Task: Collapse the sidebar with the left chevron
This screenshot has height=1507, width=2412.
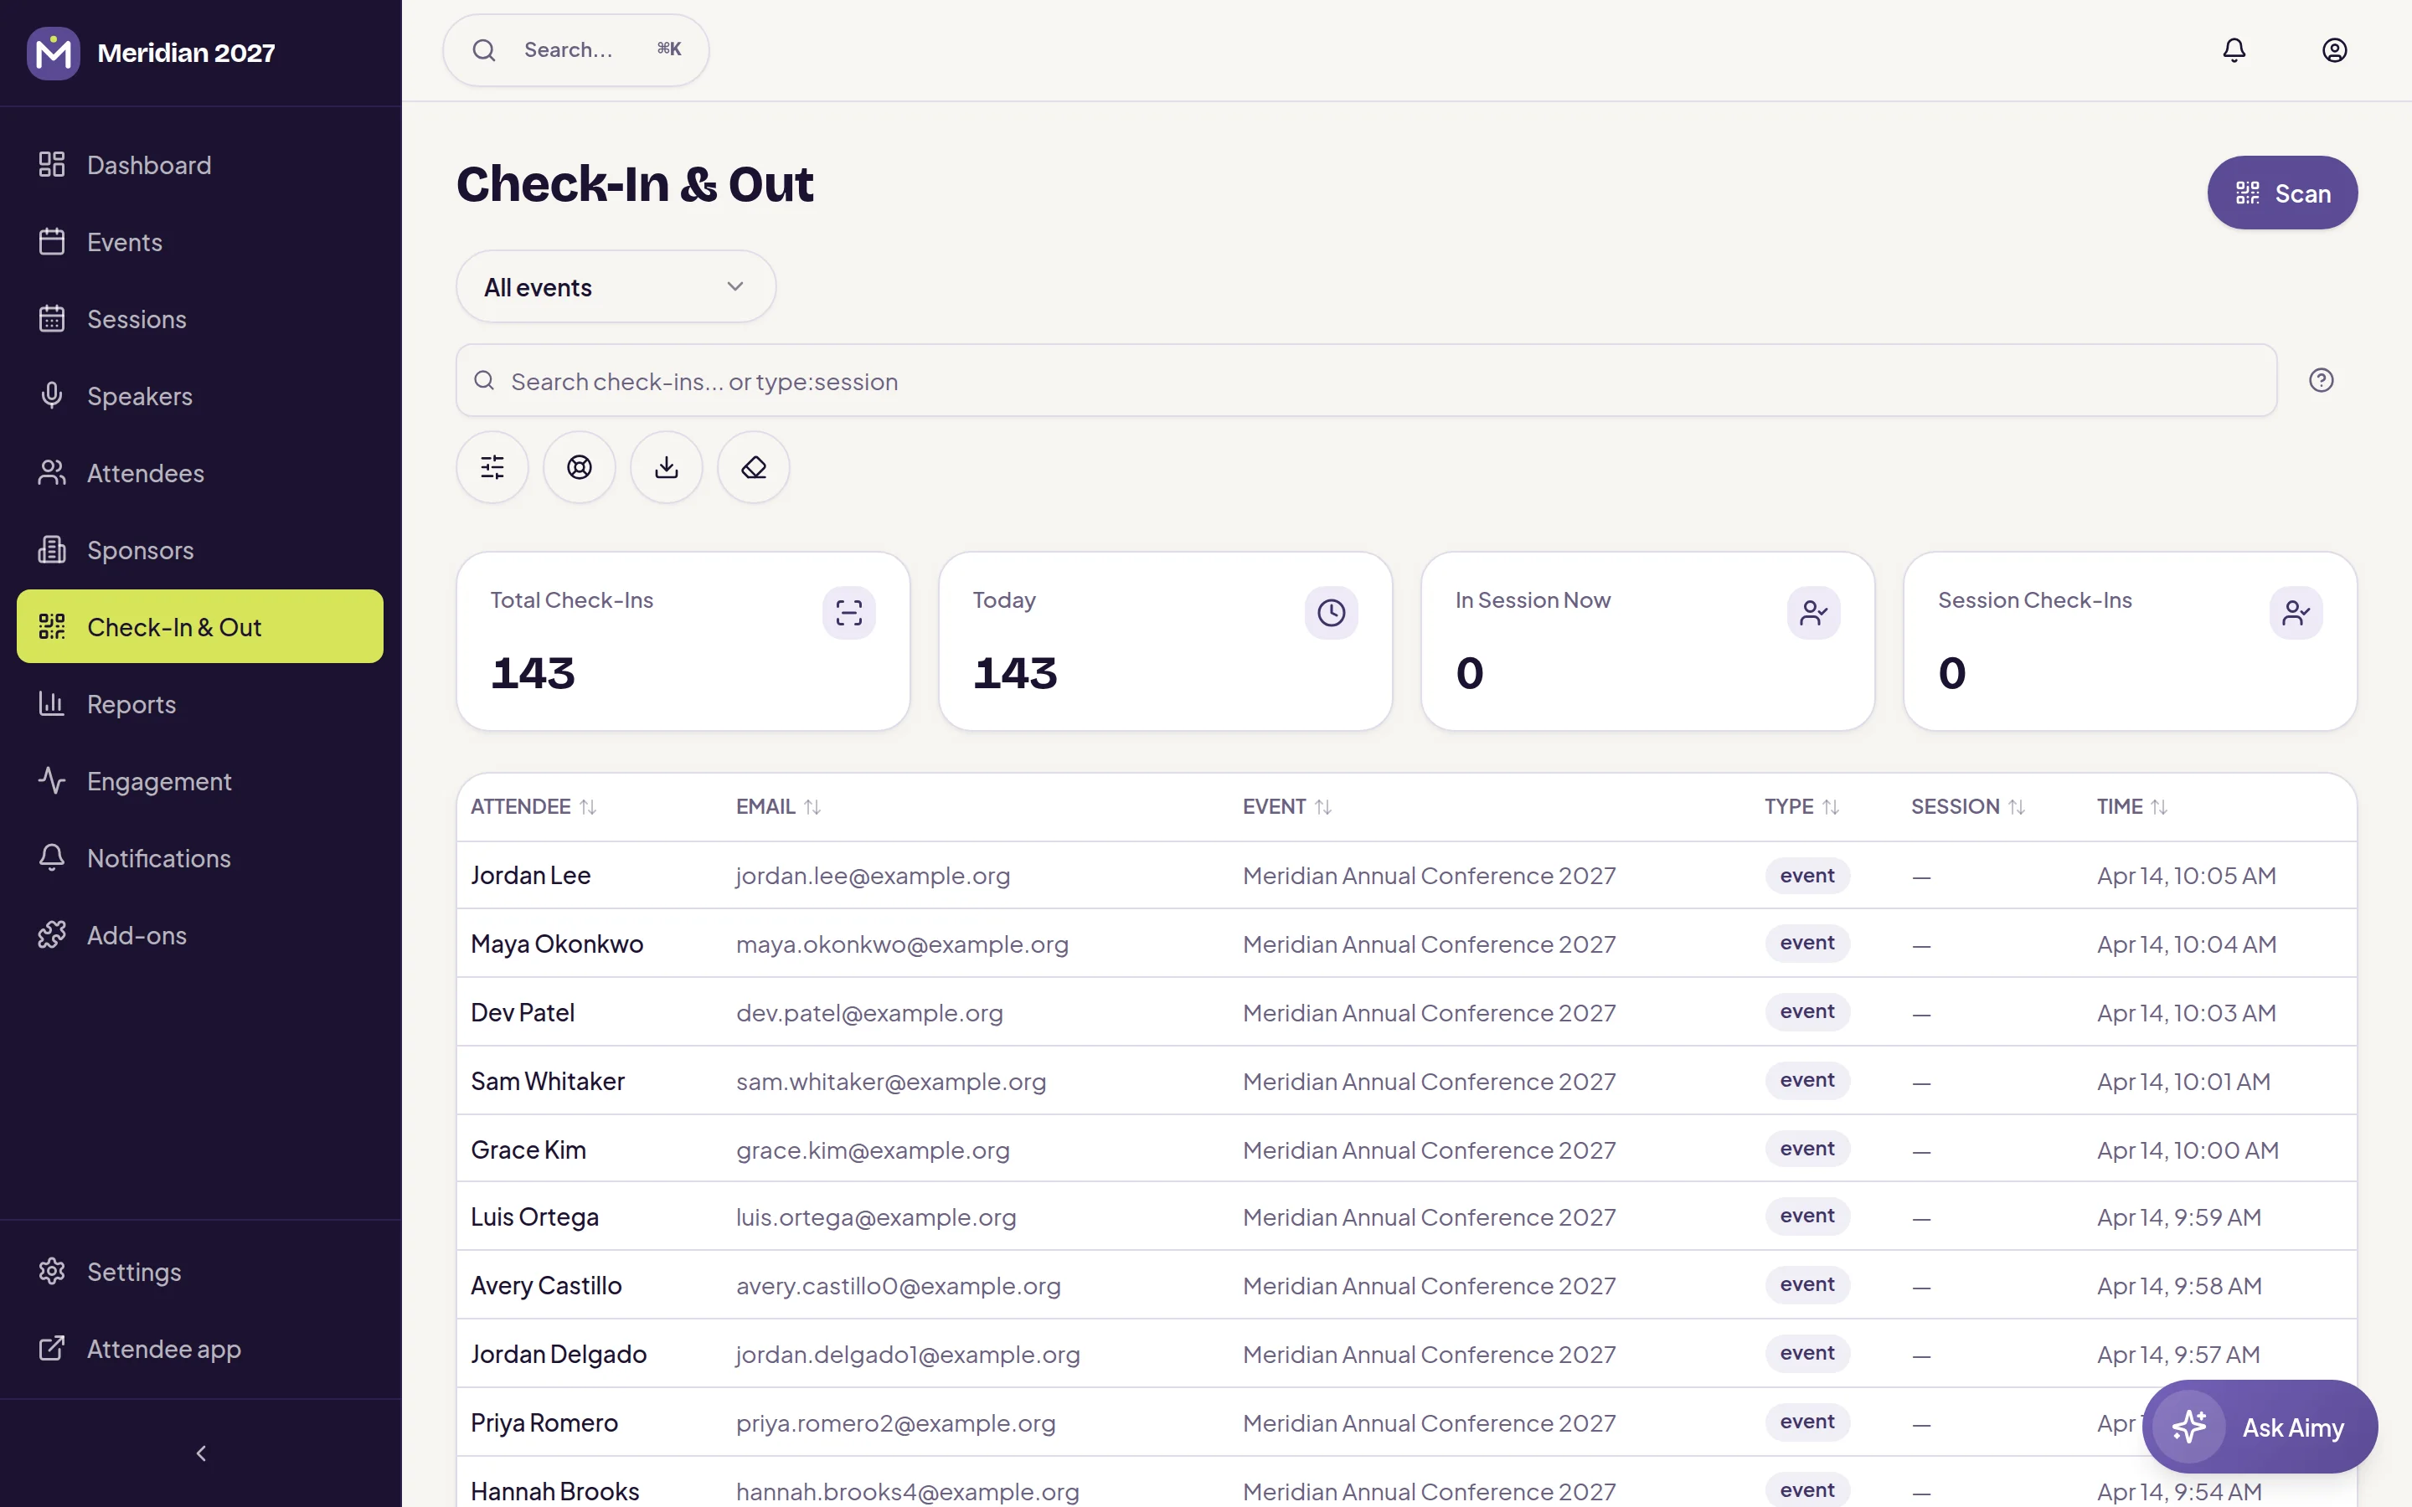Action: point(201,1453)
